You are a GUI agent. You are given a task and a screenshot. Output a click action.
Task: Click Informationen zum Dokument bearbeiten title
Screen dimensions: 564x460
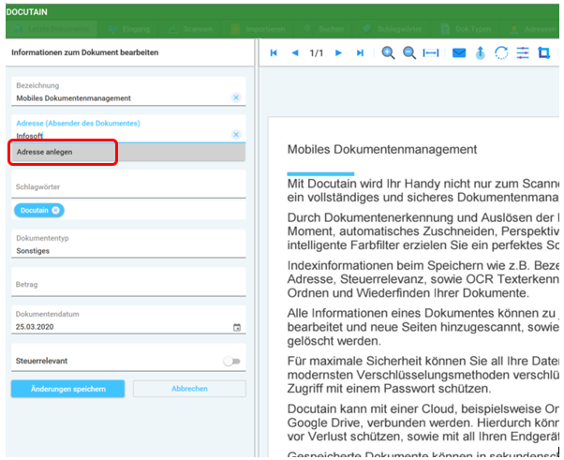click(x=85, y=52)
